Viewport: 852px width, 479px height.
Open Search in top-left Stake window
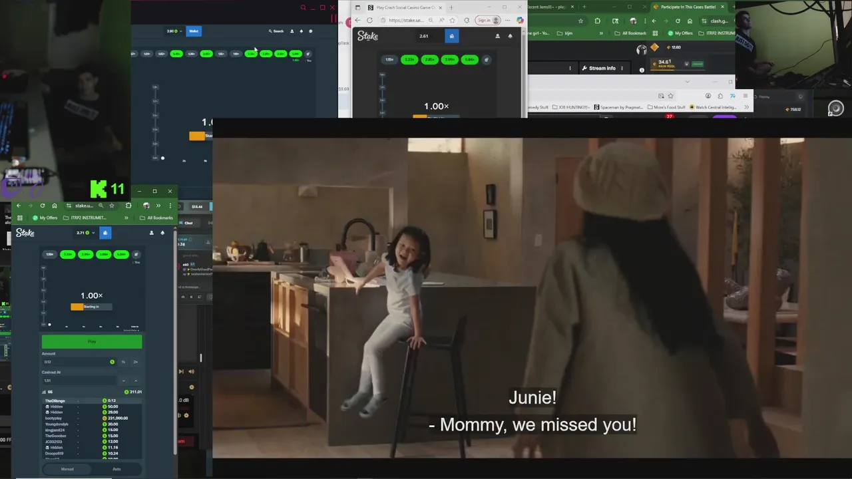(x=276, y=31)
